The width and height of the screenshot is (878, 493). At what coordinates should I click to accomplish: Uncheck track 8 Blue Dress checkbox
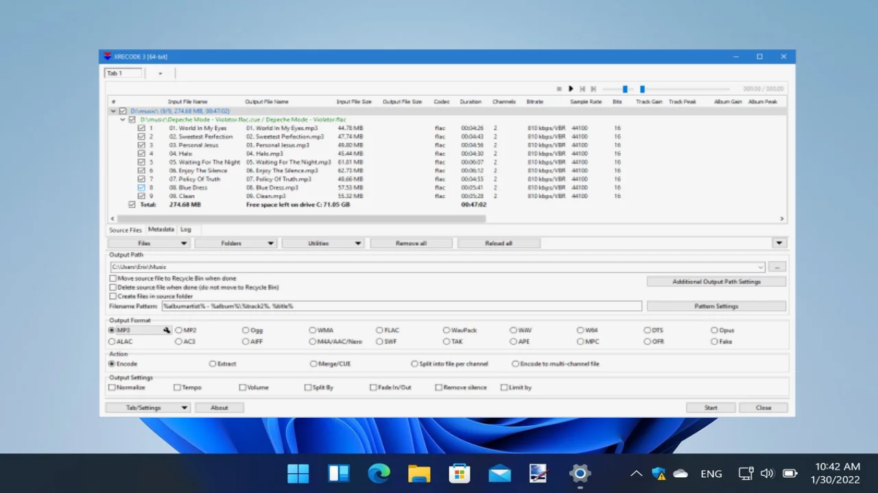141,188
